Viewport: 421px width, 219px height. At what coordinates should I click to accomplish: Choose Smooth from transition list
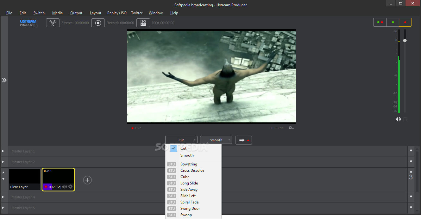(x=193, y=155)
